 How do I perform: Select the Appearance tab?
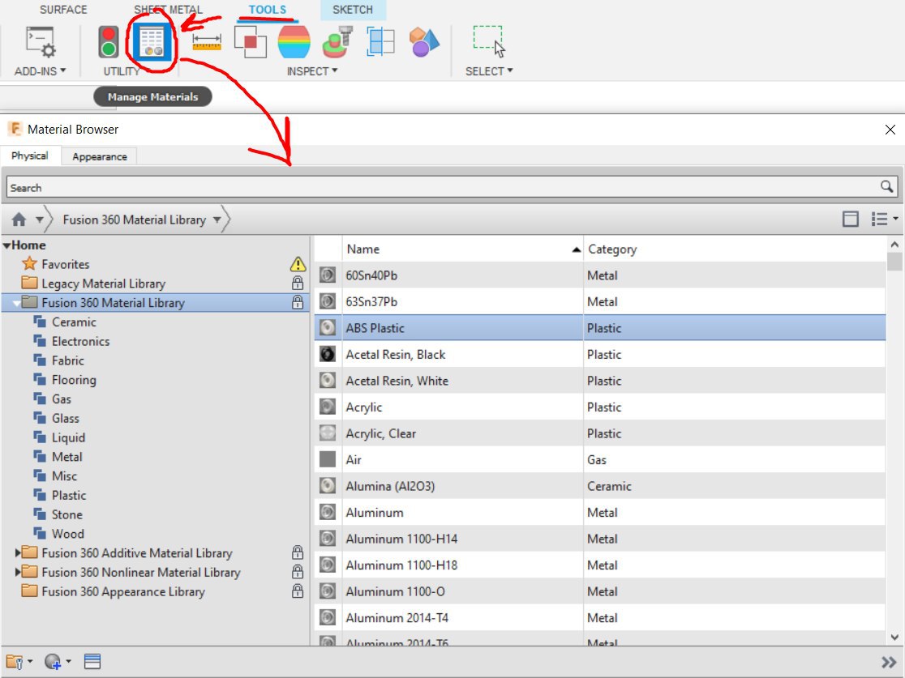coord(99,156)
